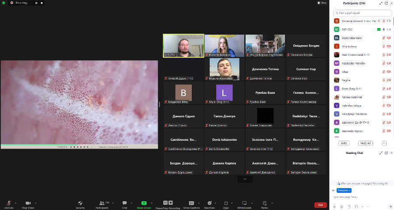
Task: Open the emoji picker in chat
Action: (x=342, y=207)
